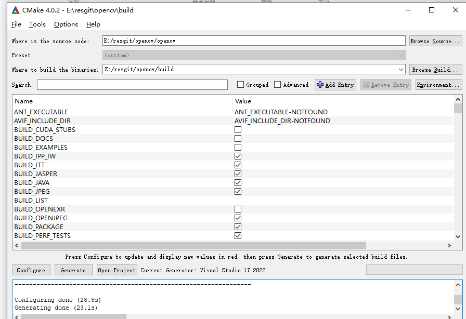The height and width of the screenshot is (319, 466).
Task: Click the source code path field
Action: [x=254, y=41]
